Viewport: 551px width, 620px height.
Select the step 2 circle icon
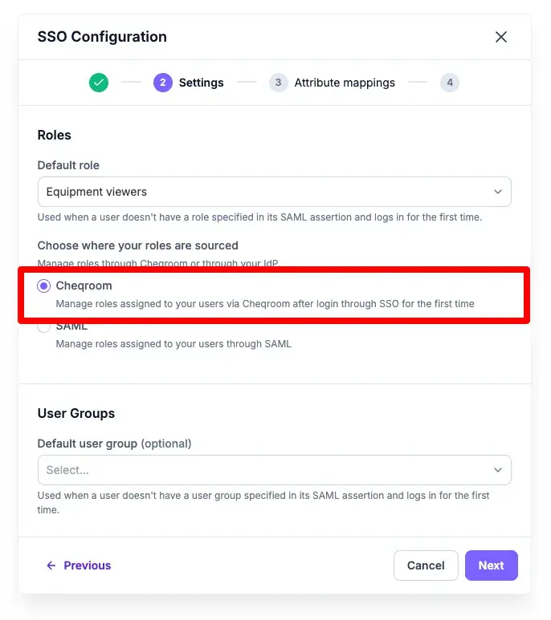tap(163, 83)
